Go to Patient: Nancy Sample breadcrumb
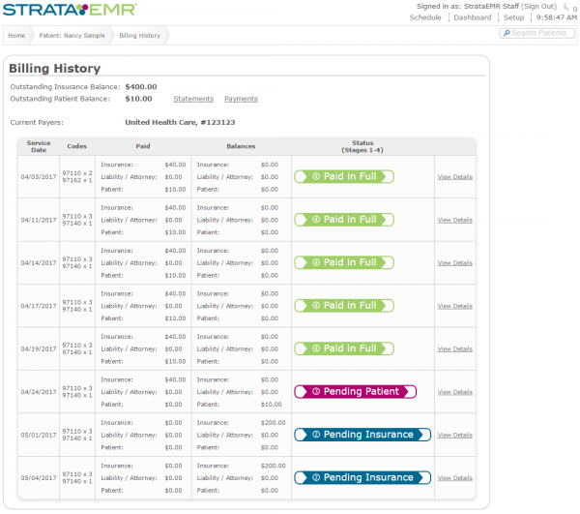 click(72, 35)
